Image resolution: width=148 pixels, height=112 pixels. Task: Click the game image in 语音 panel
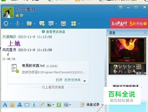pyautogui.click(x=127, y=56)
